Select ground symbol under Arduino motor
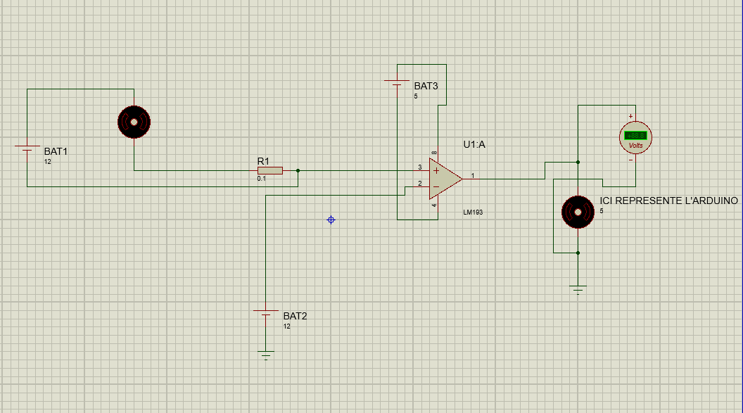Viewport: 743px width, 413px height. [x=578, y=290]
